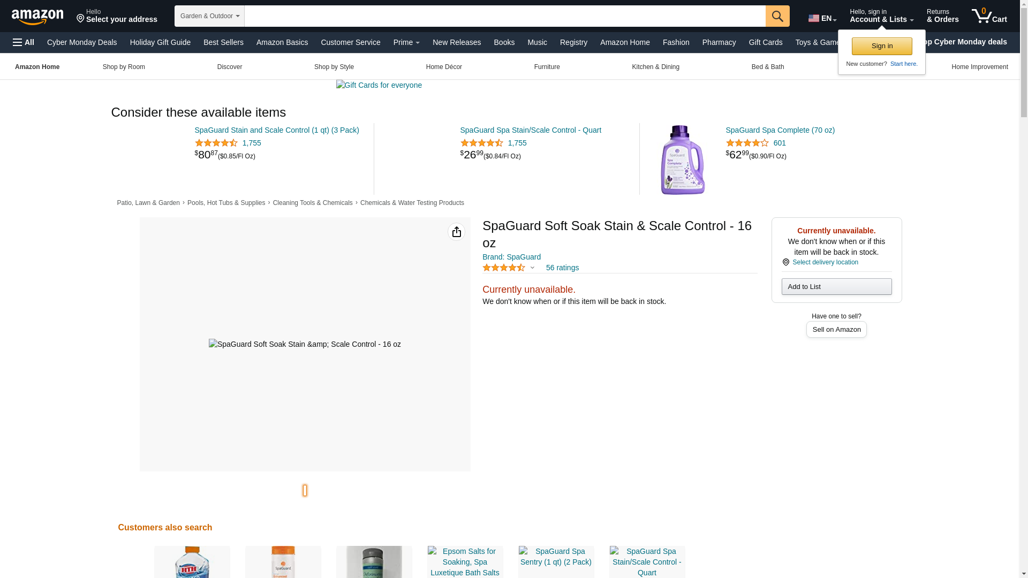The image size is (1028, 578).
Task: Click the search magnifier button
Action: pos(777,16)
